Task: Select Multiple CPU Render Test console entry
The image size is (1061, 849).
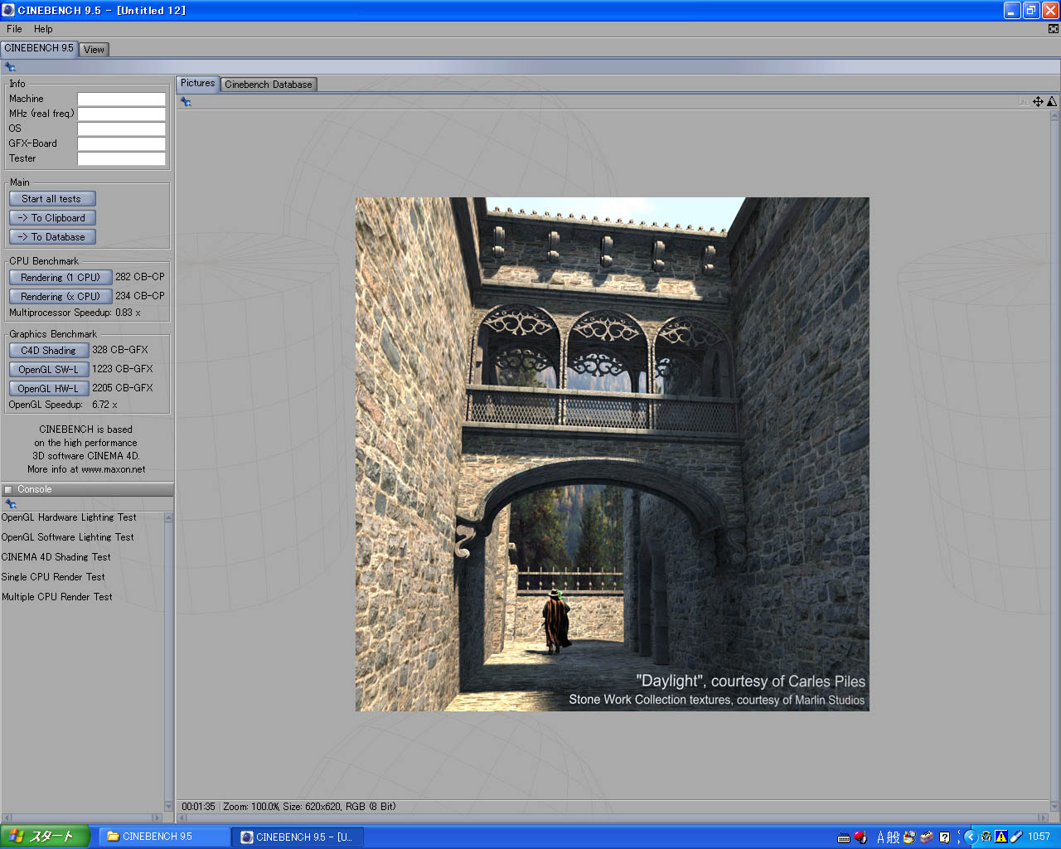Action: click(x=56, y=597)
